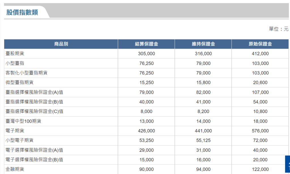The image size is (290, 174).
Task: Click 臺股期貨 original margin value 412,000
Action: pyautogui.click(x=260, y=54)
